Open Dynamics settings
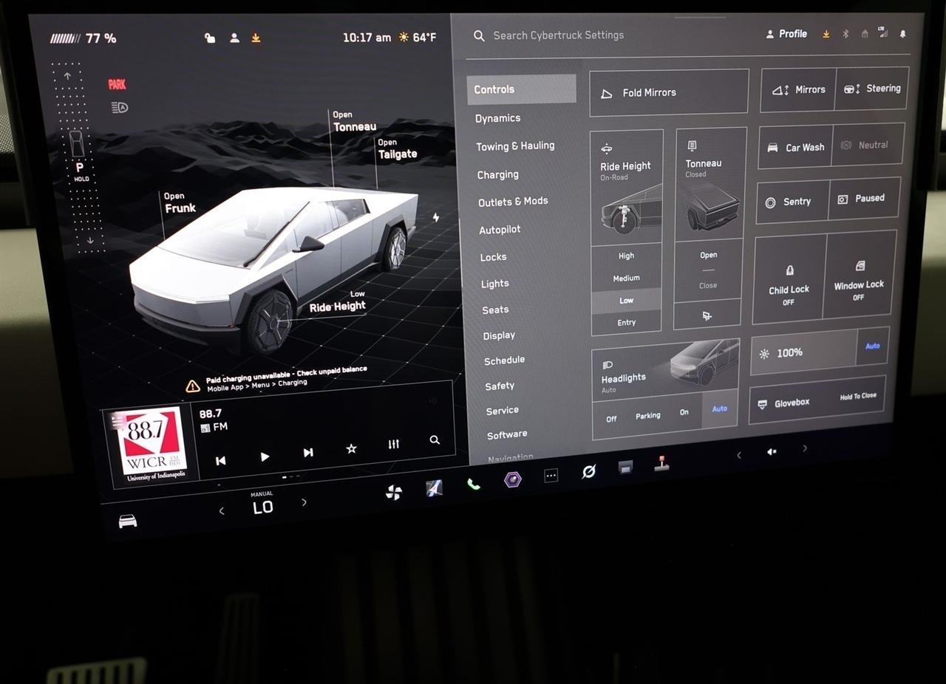 (x=498, y=118)
